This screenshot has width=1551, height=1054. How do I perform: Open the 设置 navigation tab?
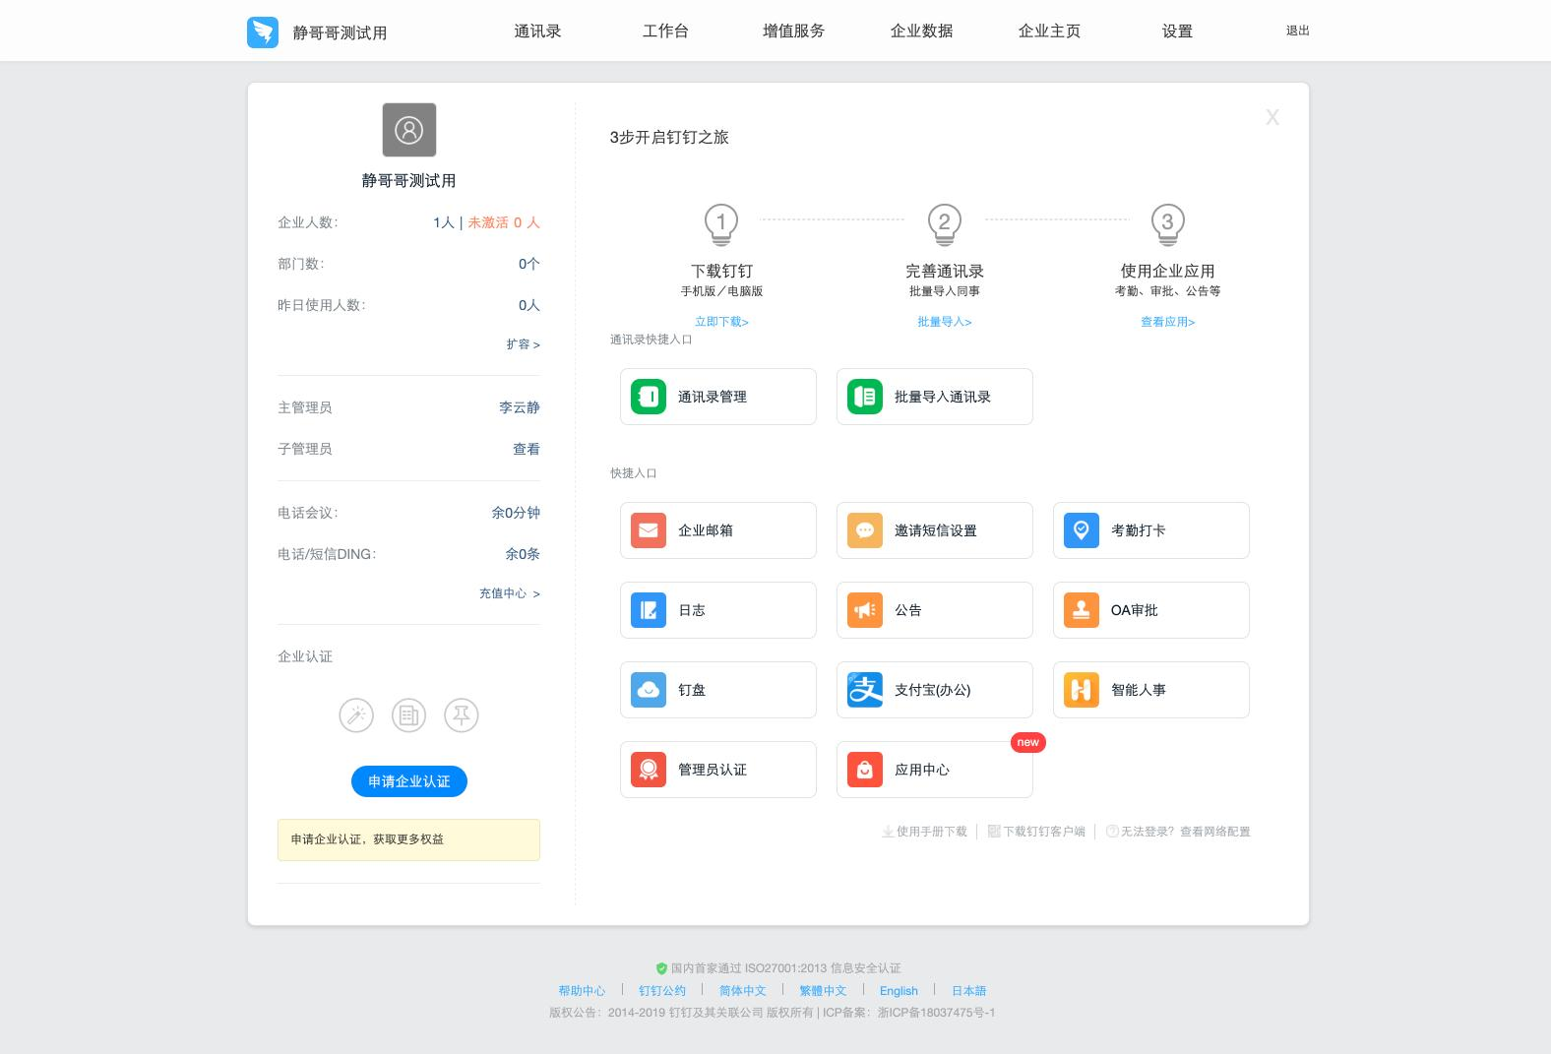pyautogui.click(x=1177, y=31)
